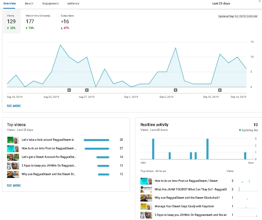This screenshot has width=262, height=220.
Task: Click SEE MORE in the Top videos card
Action: click(14, 186)
